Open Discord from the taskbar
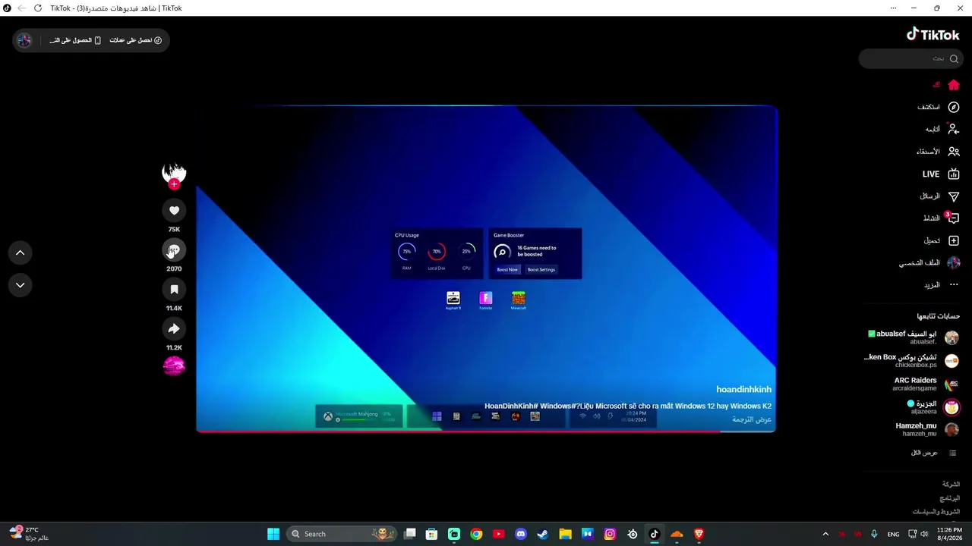The width and height of the screenshot is (972, 546). click(521, 534)
